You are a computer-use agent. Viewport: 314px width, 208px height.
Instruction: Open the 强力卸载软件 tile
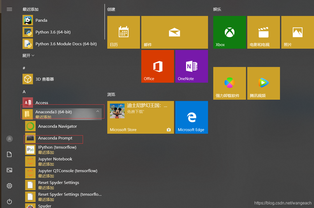click(x=229, y=83)
